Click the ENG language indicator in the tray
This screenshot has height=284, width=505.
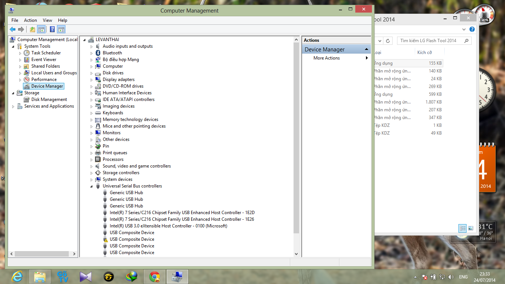pos(464,277)
